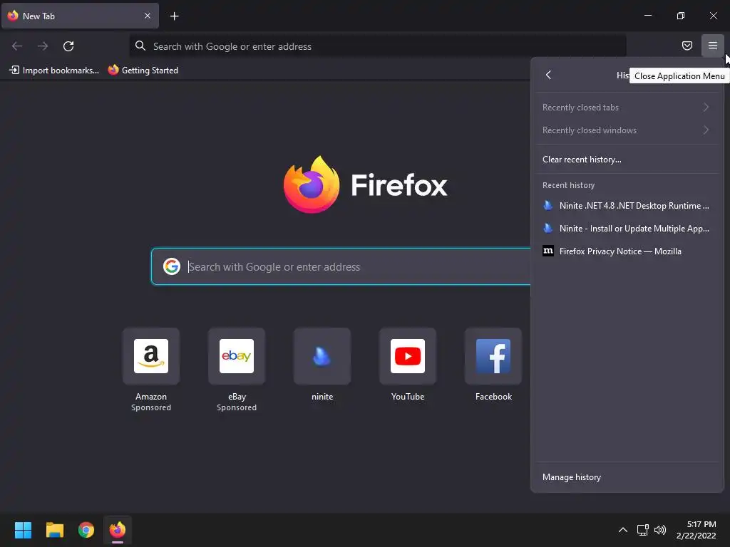This screenshot has width=730, height=547.
Task: Select Clear recent history menu entry
Action: (627, 159)
